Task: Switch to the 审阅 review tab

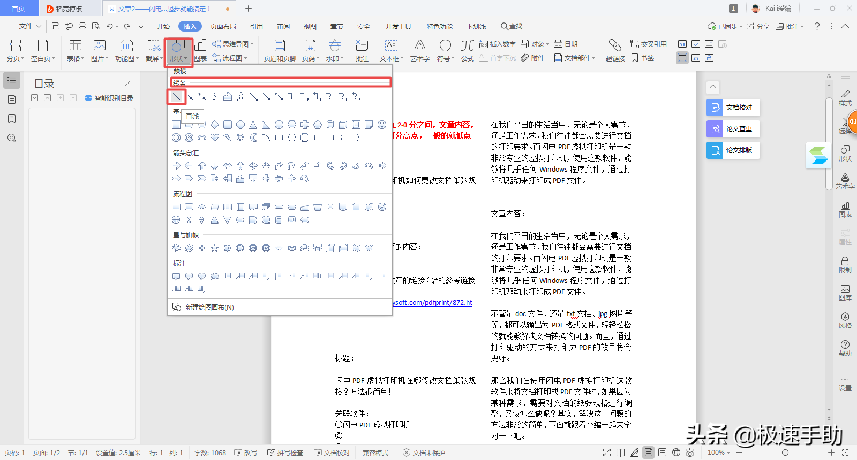Action: pos(283,26)
